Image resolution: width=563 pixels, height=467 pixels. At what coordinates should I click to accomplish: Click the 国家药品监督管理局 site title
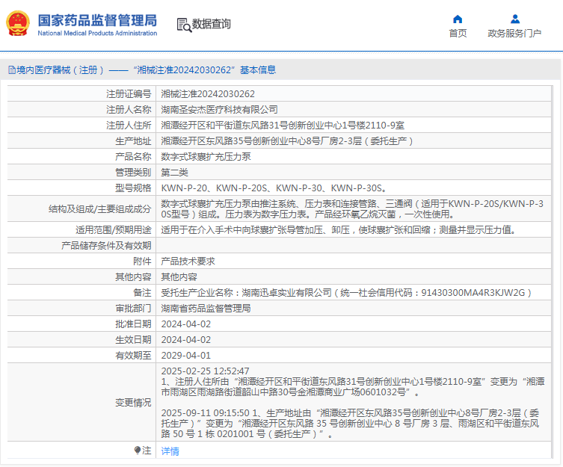tap(97, 20)
